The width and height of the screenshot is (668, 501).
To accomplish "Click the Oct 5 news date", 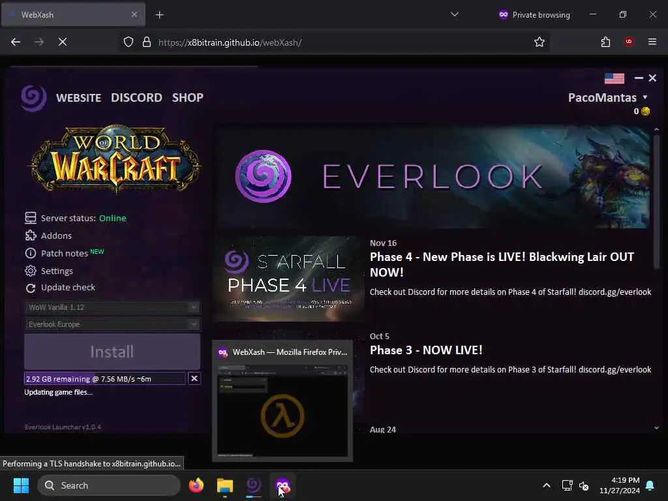I will (380, 336).
